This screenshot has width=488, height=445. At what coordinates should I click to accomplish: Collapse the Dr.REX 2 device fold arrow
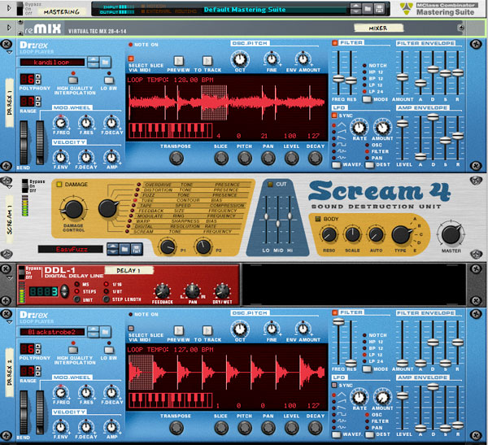pyautogui.click(x=10, y=322)
